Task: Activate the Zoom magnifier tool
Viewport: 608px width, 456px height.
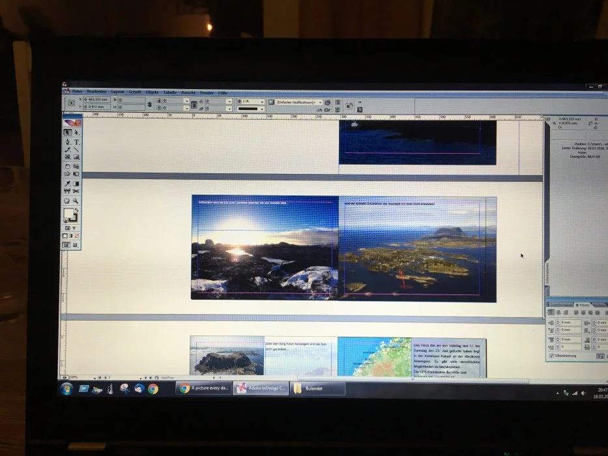Action: pos(76,201)
